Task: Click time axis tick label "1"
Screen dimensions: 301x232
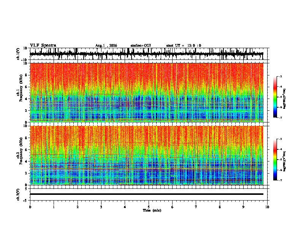Action: pyautogui.click(x=54, y=207)
